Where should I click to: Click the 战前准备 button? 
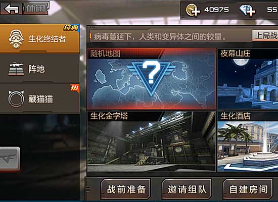[x=126, y=189]
